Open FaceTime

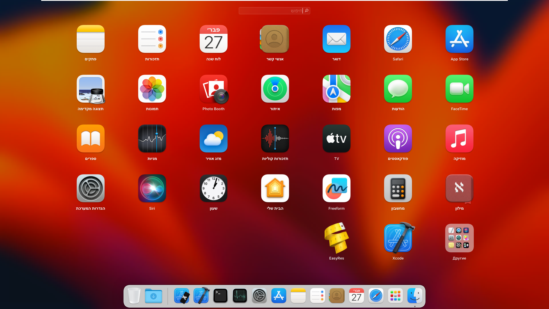(460, 89)
